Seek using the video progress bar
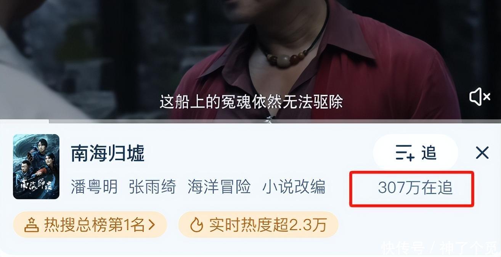The width and height of the screenshot is (501, 257). pos(250,121)
